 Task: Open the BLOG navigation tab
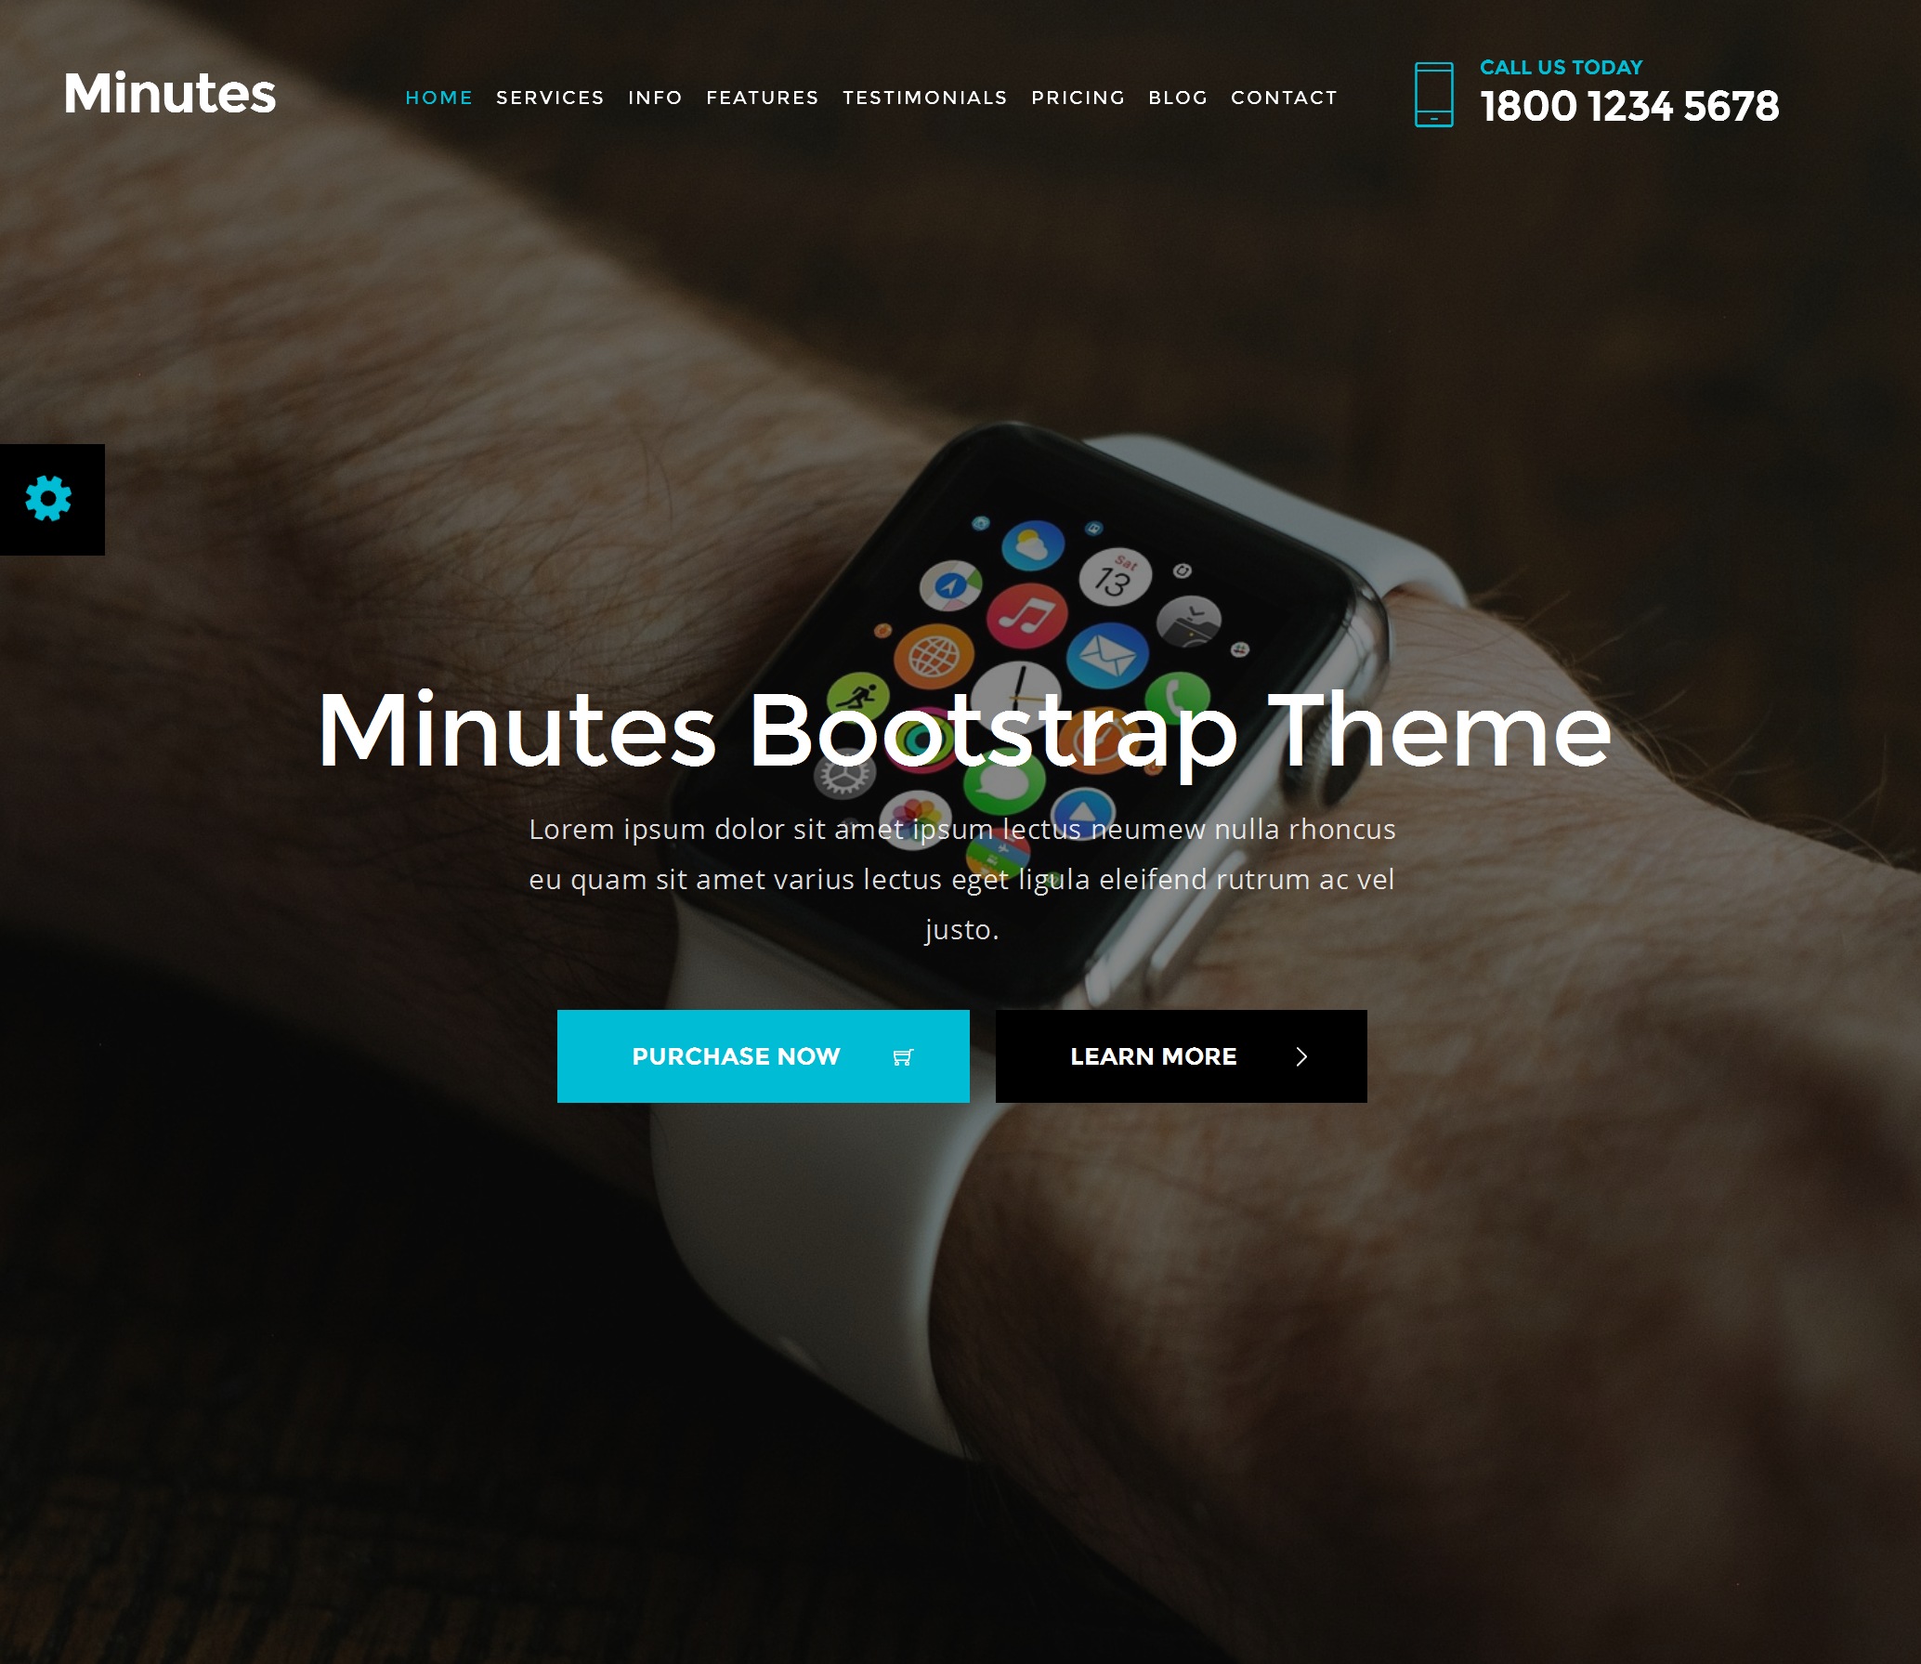(x=1178, y=97)
